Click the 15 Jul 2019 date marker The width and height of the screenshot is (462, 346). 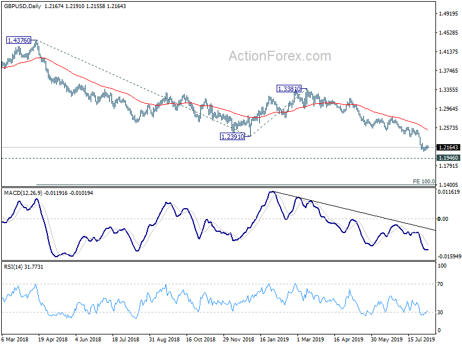(x=422, y=339)
